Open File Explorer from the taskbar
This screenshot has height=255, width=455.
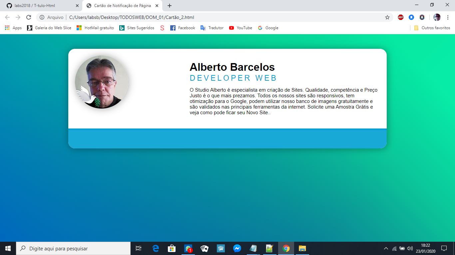click(x=302, y=248)
